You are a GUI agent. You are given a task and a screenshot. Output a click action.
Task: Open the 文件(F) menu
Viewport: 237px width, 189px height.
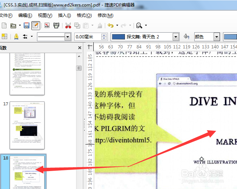[6, 15]
